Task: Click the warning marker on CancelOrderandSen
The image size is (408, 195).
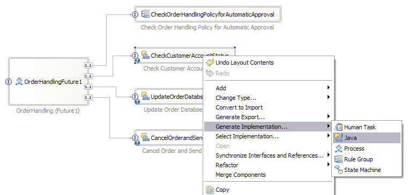Action: [137, 143]
